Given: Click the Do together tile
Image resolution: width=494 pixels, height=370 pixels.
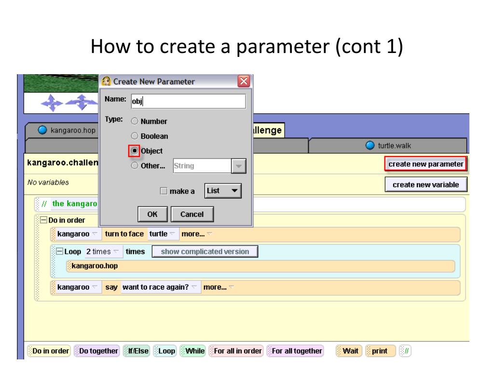Looking at the screenshot, I should [96, 351].
